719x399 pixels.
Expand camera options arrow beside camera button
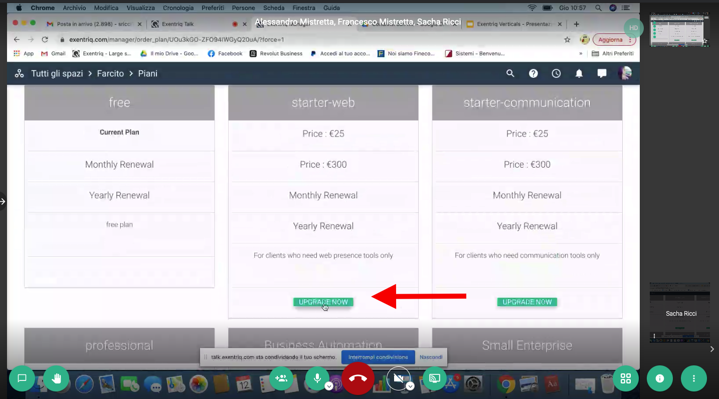[x=410, y=386]
